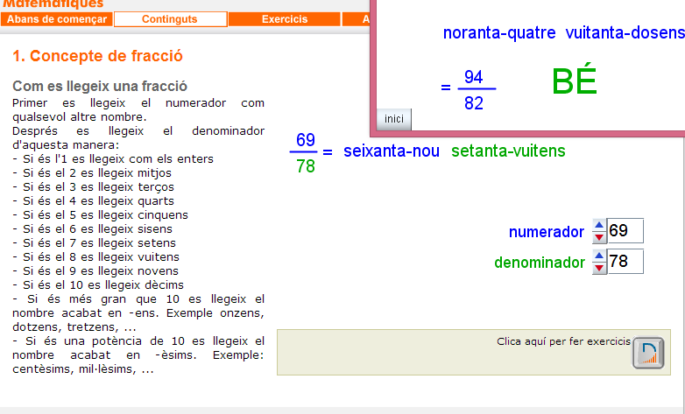Viewport: 685px width, 414px height.
Task: Click the 94/82 fraction in the popup
Action: pyautogui.click(x=474, y=90)
